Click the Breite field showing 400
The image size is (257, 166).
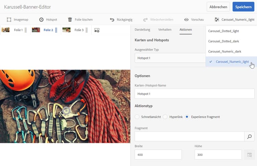tap(158, 155)
